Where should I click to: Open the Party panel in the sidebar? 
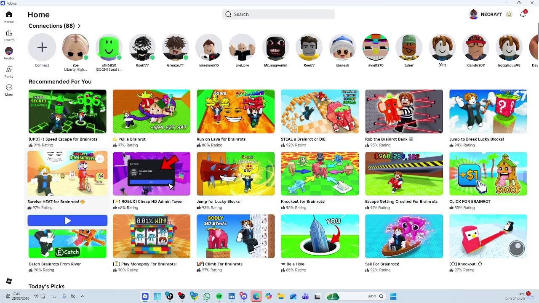[x=9, y=72]
